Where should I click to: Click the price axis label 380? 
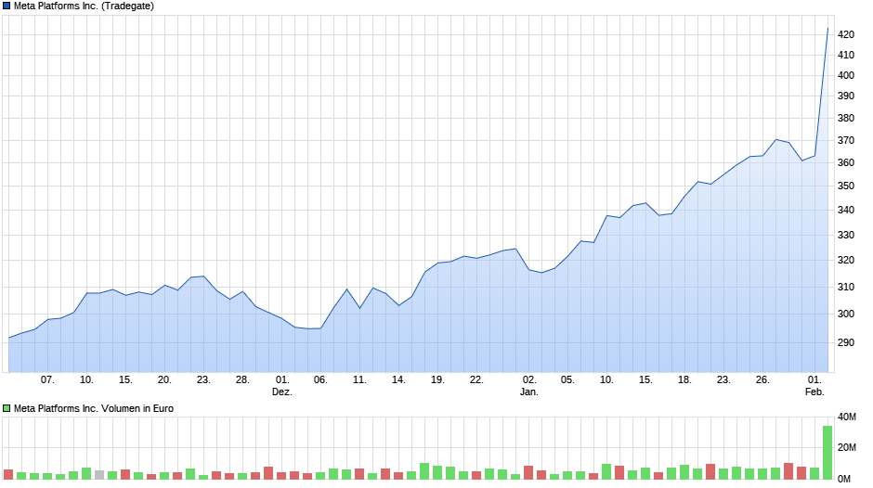846,118
